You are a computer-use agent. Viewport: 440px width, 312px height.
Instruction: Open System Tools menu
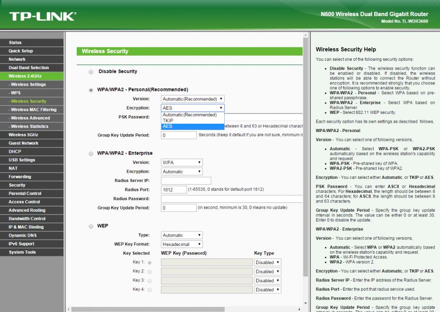[x=22, y=252]
